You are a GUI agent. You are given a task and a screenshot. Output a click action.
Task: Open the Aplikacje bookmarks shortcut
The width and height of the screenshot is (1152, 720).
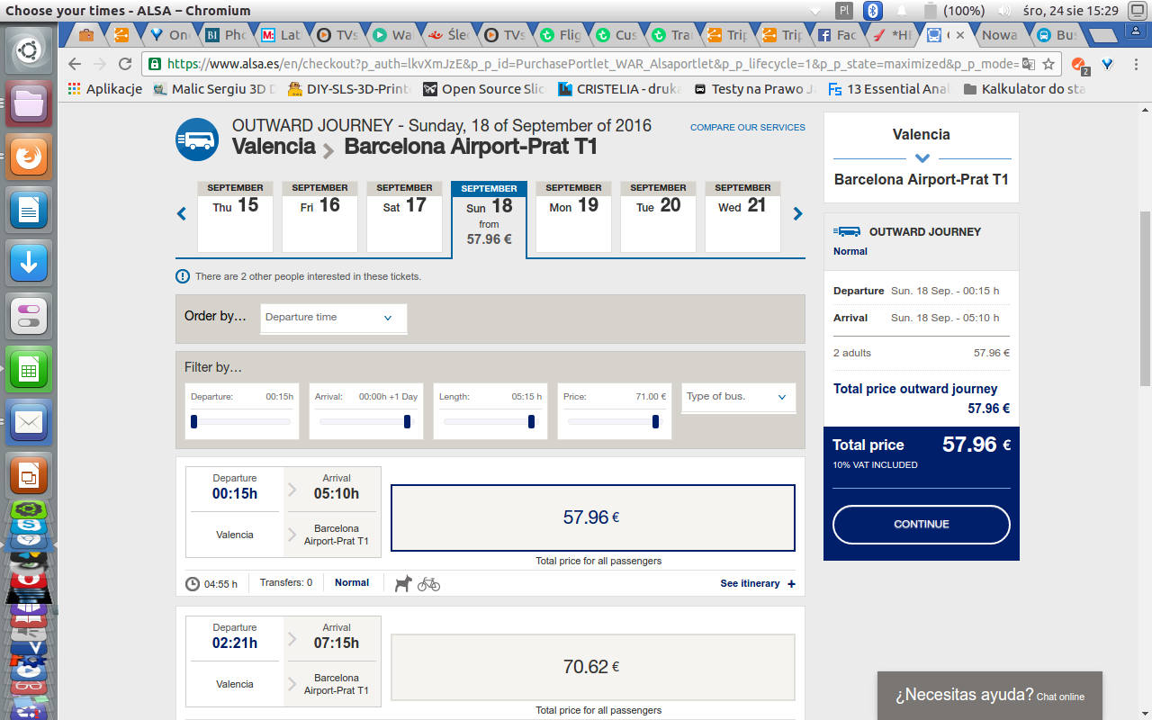pyautogui.click(x=105, y=89)
